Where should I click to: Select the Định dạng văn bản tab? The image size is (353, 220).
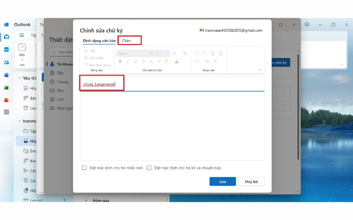point(99,41)
